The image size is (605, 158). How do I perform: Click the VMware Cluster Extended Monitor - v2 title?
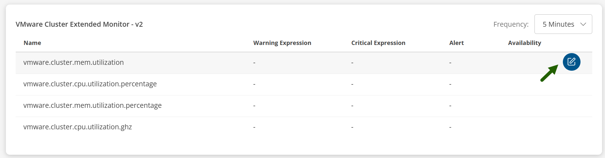tap(79, 24)
